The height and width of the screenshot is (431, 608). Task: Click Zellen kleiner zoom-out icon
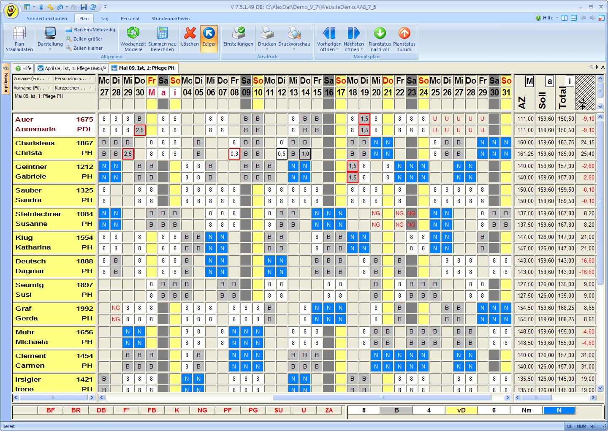coord(69,48)
